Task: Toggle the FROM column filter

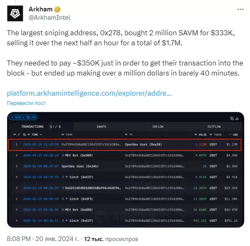Action: tap(63, 135)
